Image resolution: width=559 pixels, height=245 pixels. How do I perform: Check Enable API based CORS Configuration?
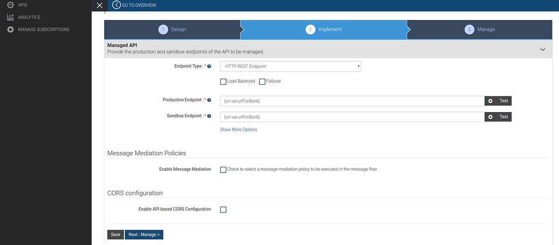(223, 210)
